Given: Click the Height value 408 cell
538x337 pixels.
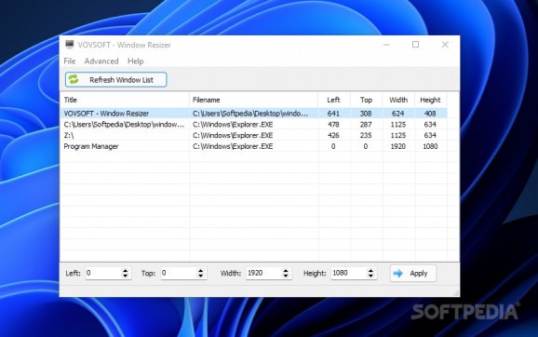Looking at the screenshot, I should coord(430,114).
